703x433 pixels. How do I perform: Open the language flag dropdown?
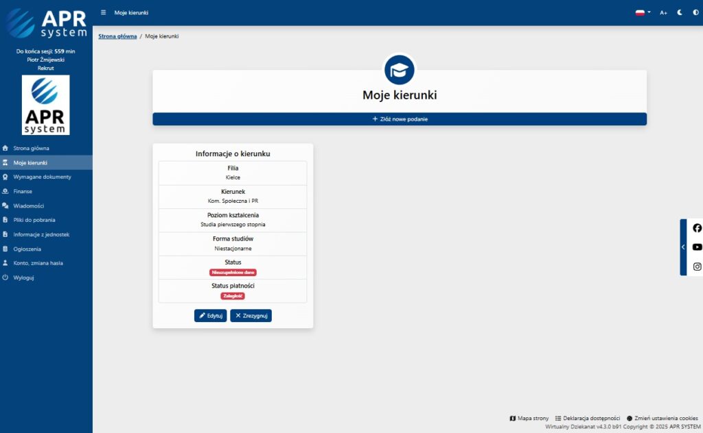coord(643,12)
